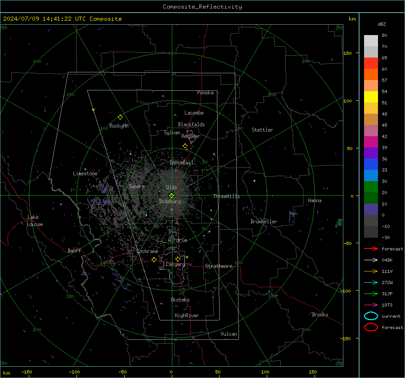Click the 18TS legend label

(x=387, y=305)
